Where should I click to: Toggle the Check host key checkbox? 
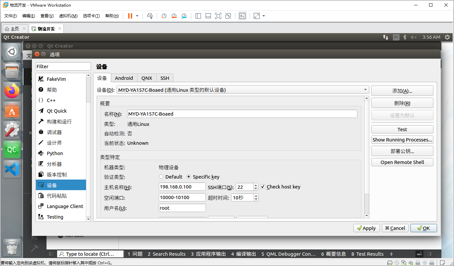coord(263,187)
